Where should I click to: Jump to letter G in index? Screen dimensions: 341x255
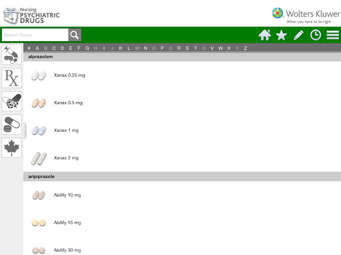[x=87, y=48]
